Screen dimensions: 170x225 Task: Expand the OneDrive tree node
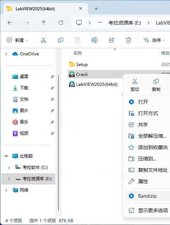click(x=6, y=54)
